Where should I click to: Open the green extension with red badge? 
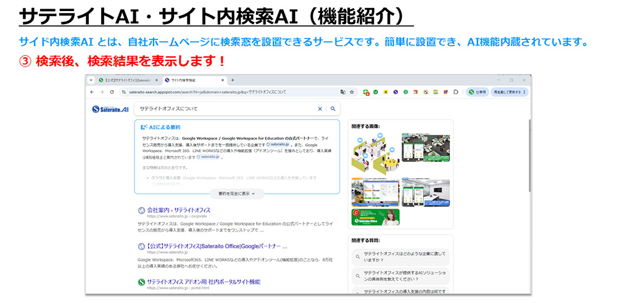(366, 92)
